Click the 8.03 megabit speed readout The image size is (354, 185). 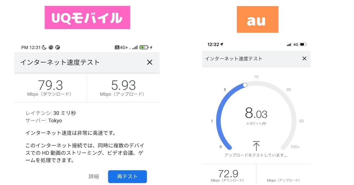256,113
